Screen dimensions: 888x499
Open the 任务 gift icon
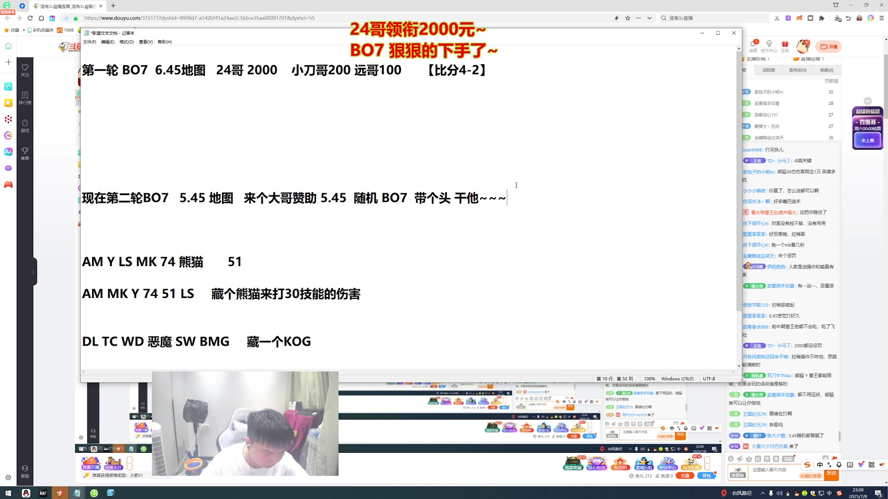[785, 46]
